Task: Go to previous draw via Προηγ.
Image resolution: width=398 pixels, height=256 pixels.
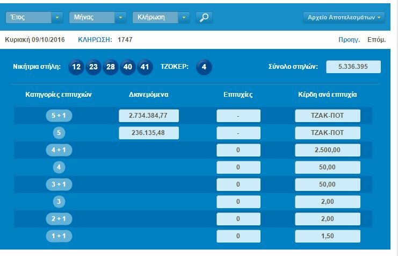Action: (x=349, y=40)
